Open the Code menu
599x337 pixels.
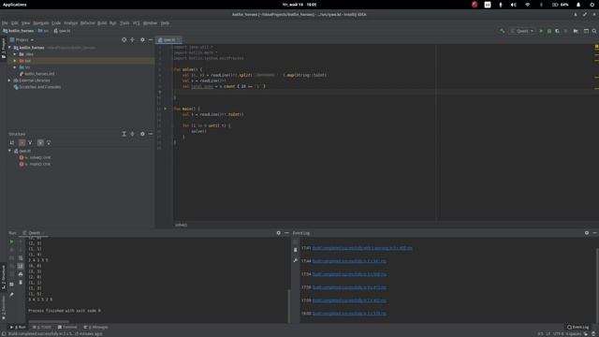[56, 22]
